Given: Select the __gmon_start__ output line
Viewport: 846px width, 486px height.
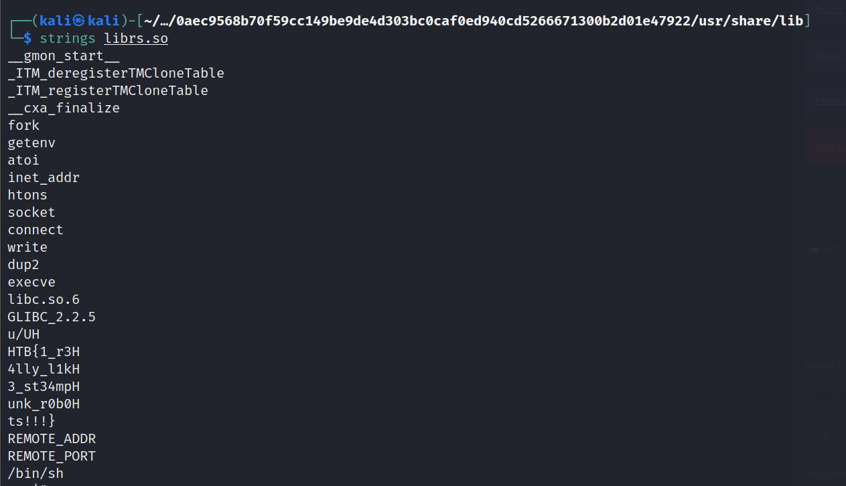Looking at the screenshot, I should pos(64,56).
